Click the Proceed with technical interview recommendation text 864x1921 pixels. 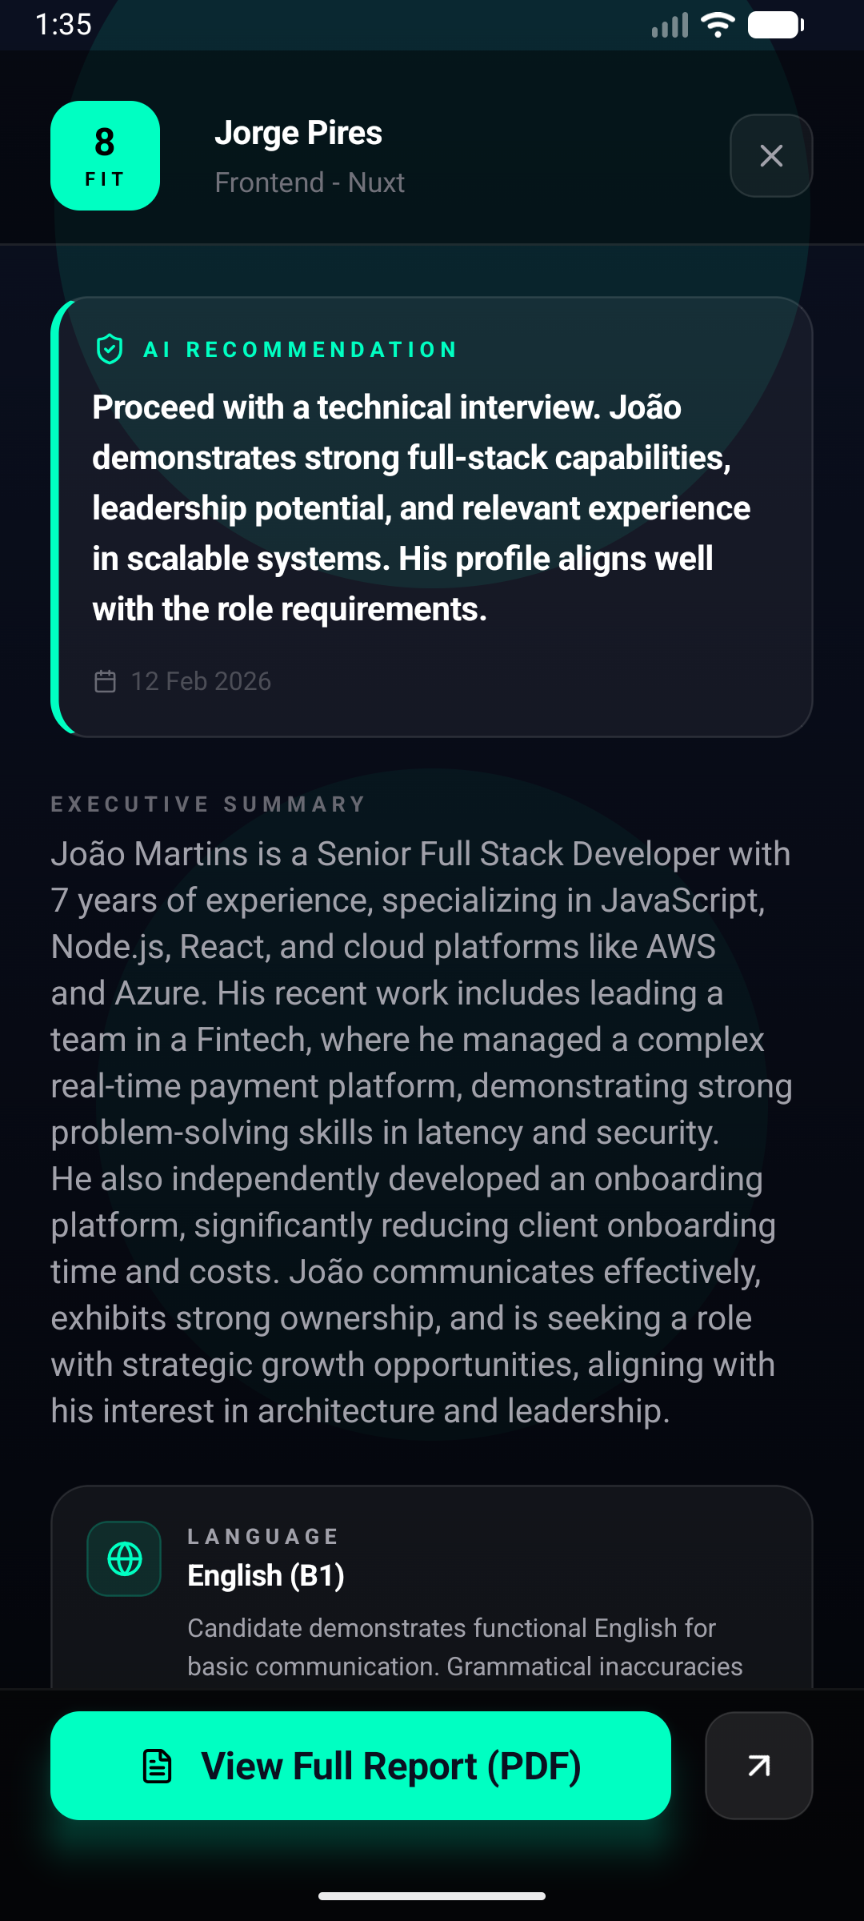tap(421, 507)
